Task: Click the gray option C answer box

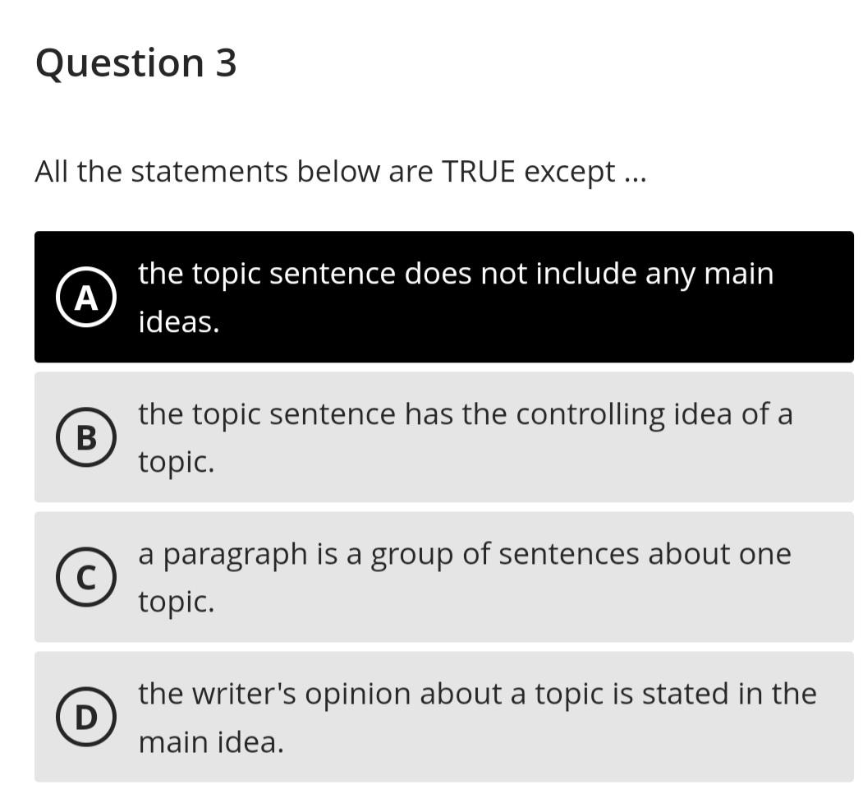Action: [444, 577]
